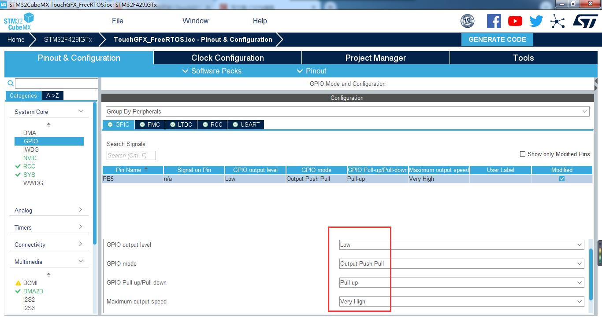Image resolution: width=602 pixels, height=318 pixels.
Task: Click the 10 years anniversary badge icon
Action: tap(467, 21)
